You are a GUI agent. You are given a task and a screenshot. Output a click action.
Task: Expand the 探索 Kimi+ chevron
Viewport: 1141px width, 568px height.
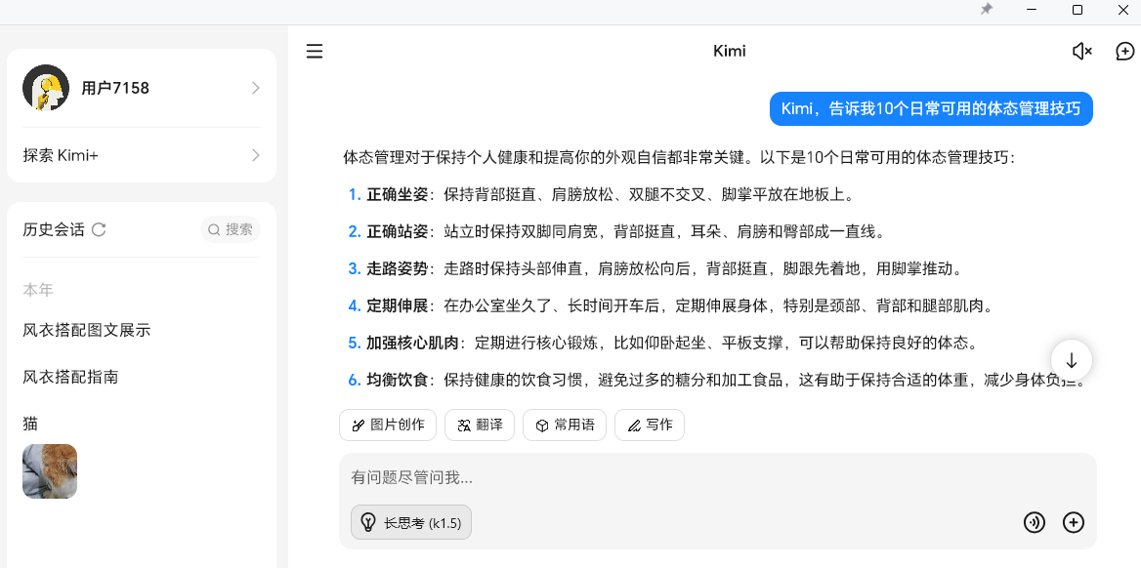(x=255, y=155)
